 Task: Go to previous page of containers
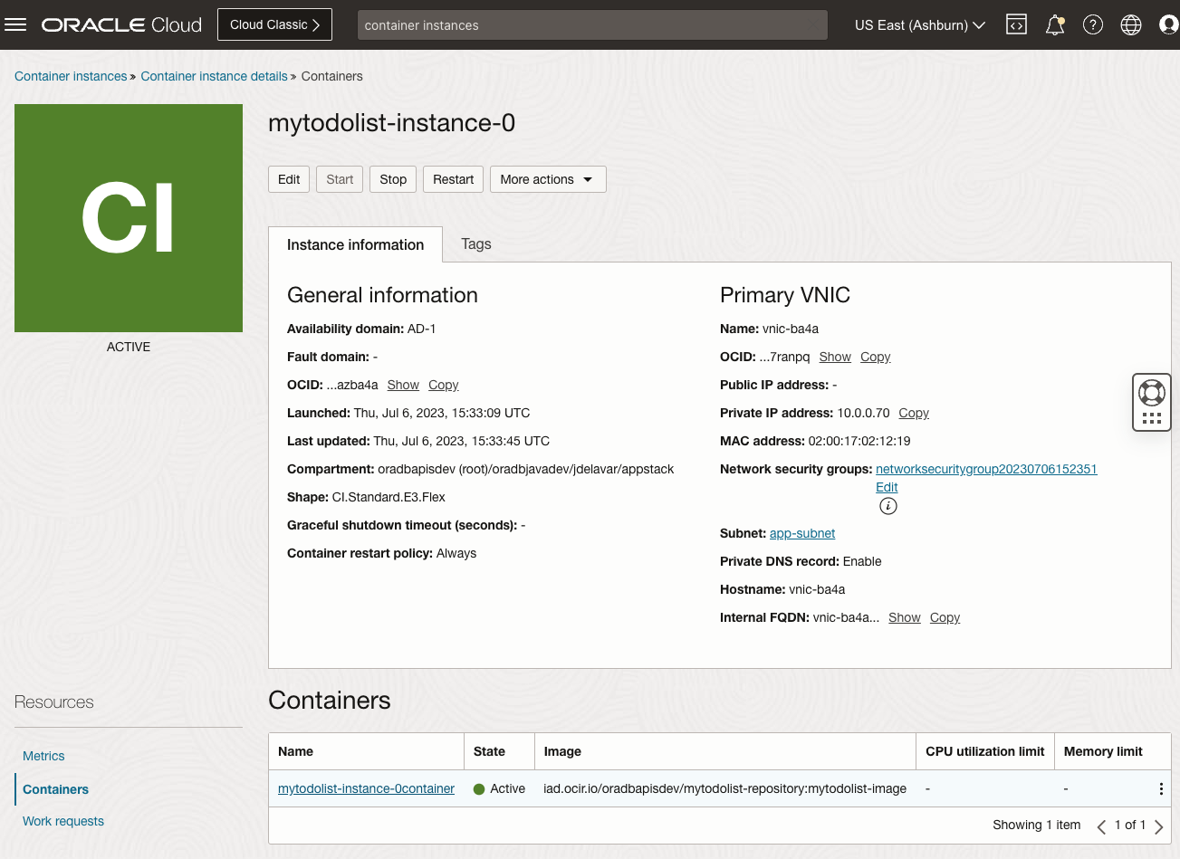point(1101,826)
